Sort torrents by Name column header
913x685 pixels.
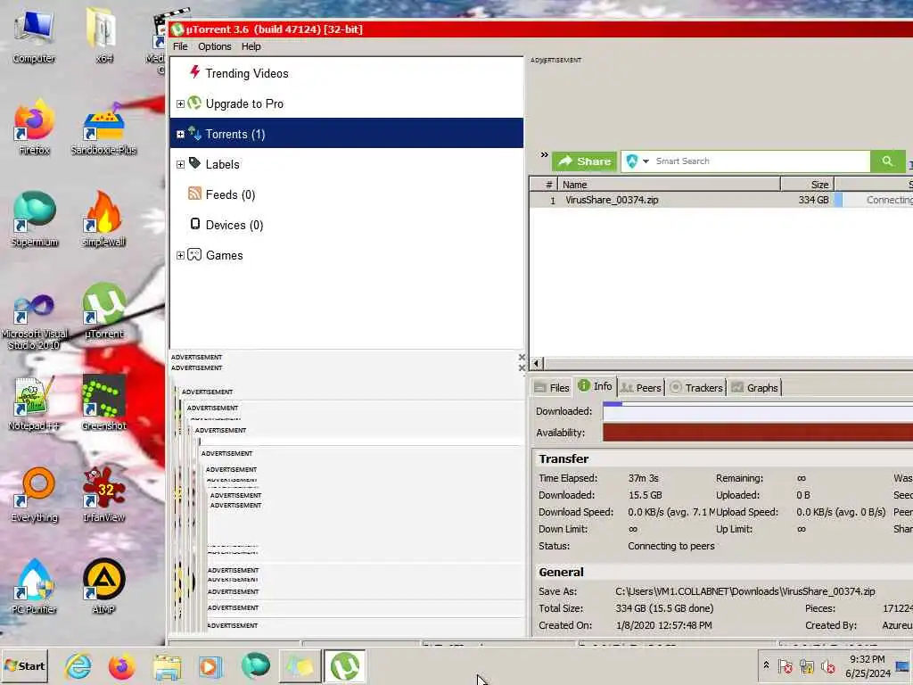(669, 185)
